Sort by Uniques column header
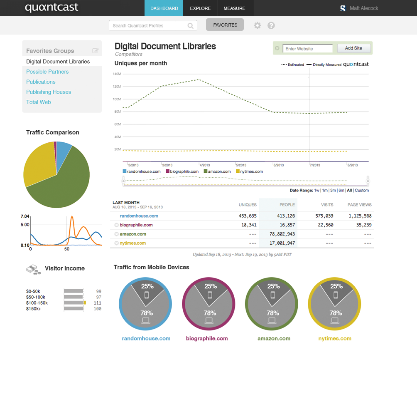Viewport: 417px width, 397px height. 248,205
